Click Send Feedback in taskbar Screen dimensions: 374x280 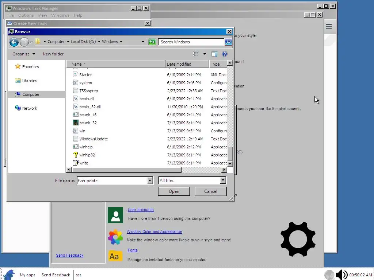[x=56, y=275]
